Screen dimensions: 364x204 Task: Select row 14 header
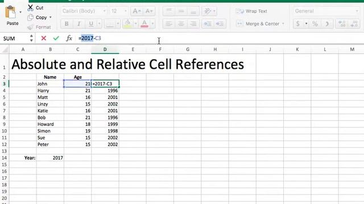pos(4,158)
